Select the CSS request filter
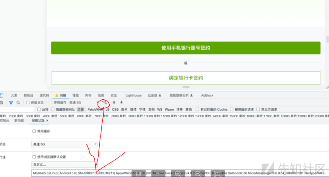329x177 pixels. pyautogui.click(x=115, y=109)
